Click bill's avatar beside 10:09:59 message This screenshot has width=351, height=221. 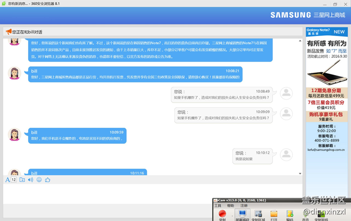click(x=15, y=135)
